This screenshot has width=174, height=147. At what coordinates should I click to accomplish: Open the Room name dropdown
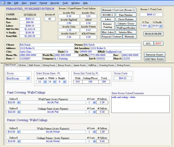pos(28,78)
